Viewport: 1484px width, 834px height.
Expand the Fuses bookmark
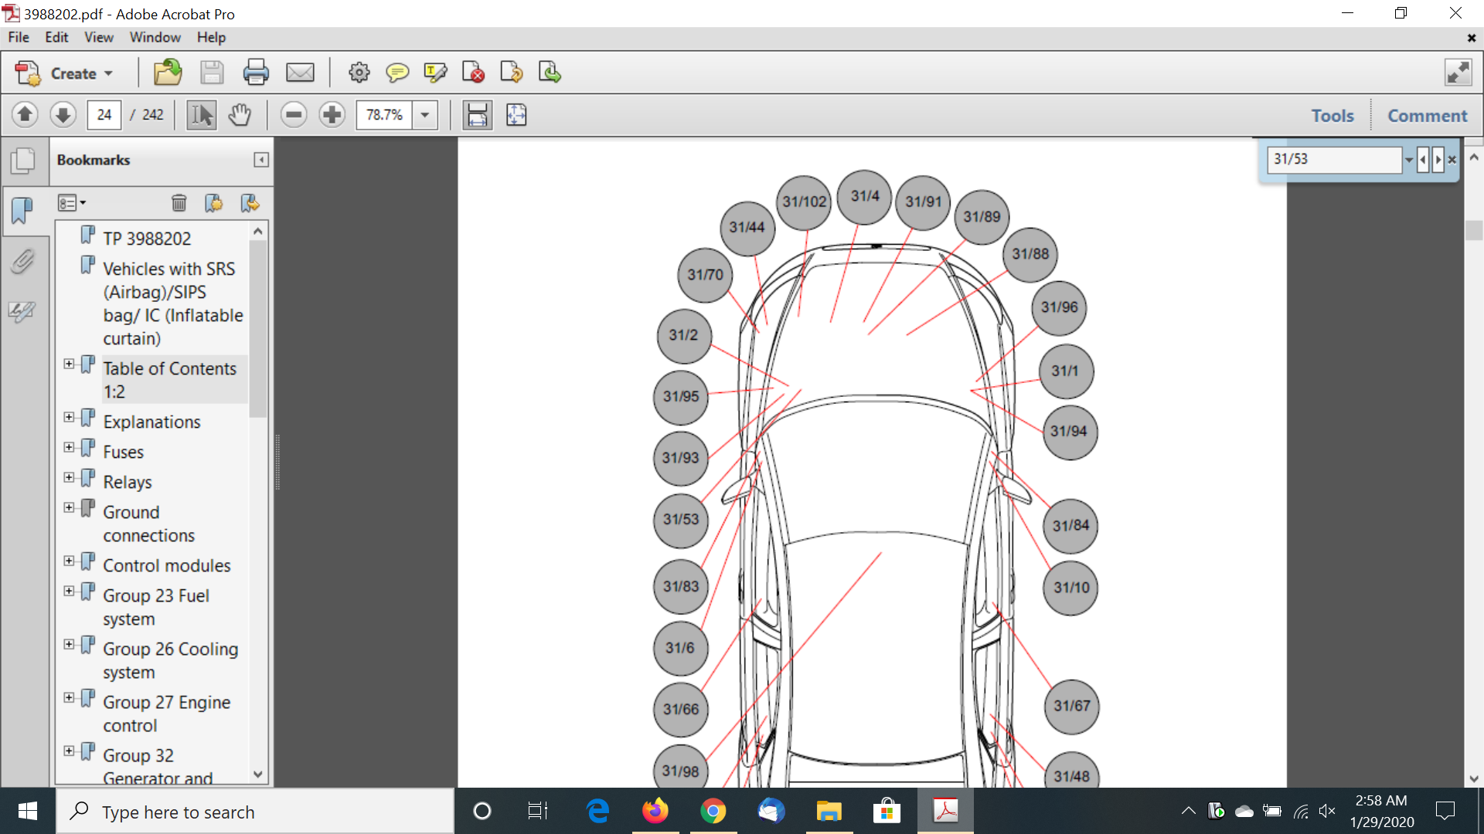[69, 447]
